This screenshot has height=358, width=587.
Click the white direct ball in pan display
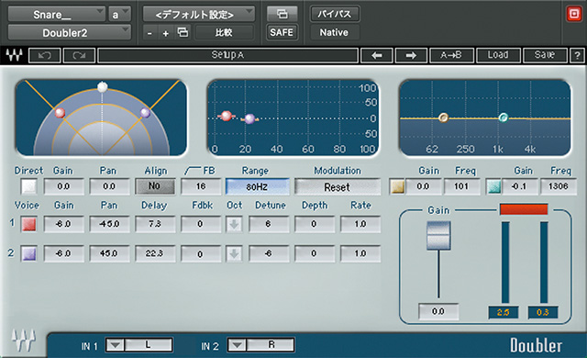102,87
